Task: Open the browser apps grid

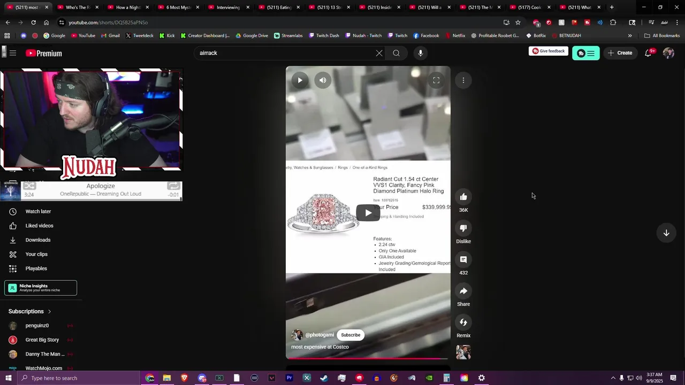Action: coord(7,36)
